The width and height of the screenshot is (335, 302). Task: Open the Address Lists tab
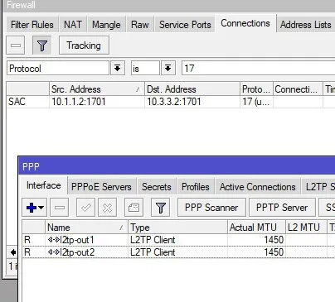pos(306,25)
